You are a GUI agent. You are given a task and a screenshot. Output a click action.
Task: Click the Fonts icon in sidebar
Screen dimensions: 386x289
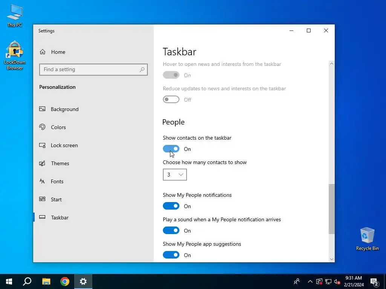point(42,181)
